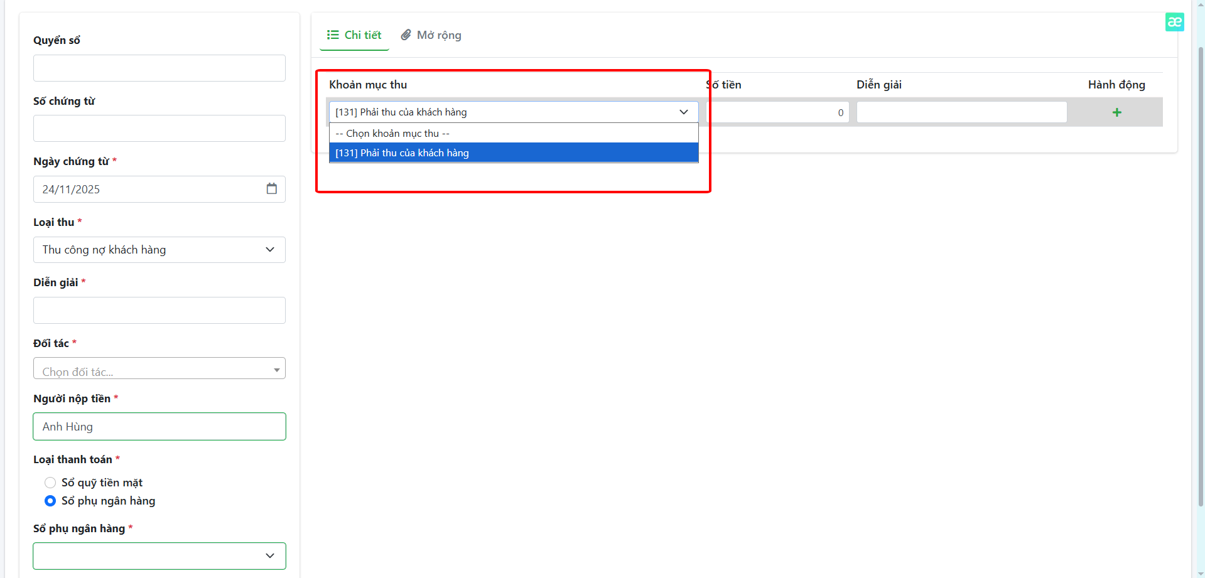
Task: Click the Số tiền amount field
Action: [777, 112]
